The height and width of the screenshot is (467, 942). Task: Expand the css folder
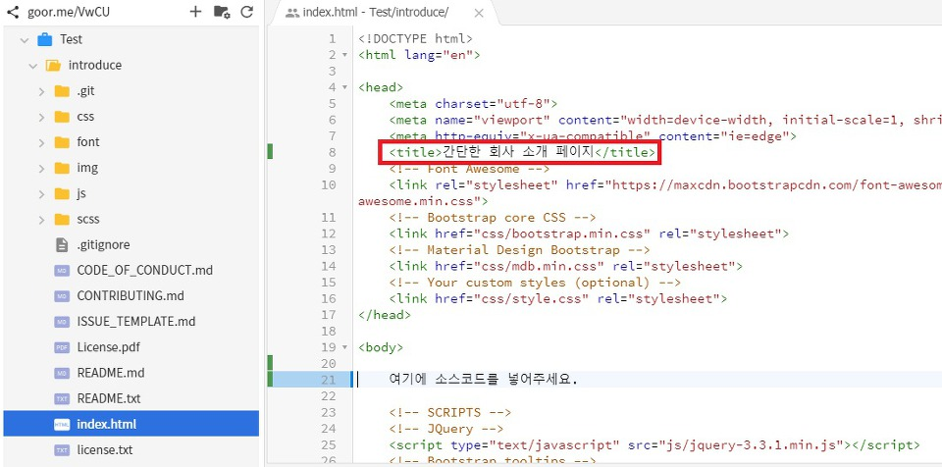click(x=41, y=117)
